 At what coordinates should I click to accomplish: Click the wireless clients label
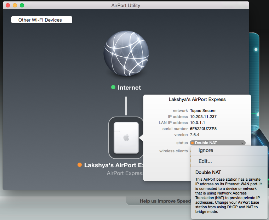click(x=173, y=151)
